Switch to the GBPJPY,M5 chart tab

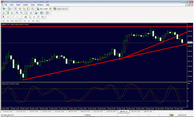tap(148, 111)
